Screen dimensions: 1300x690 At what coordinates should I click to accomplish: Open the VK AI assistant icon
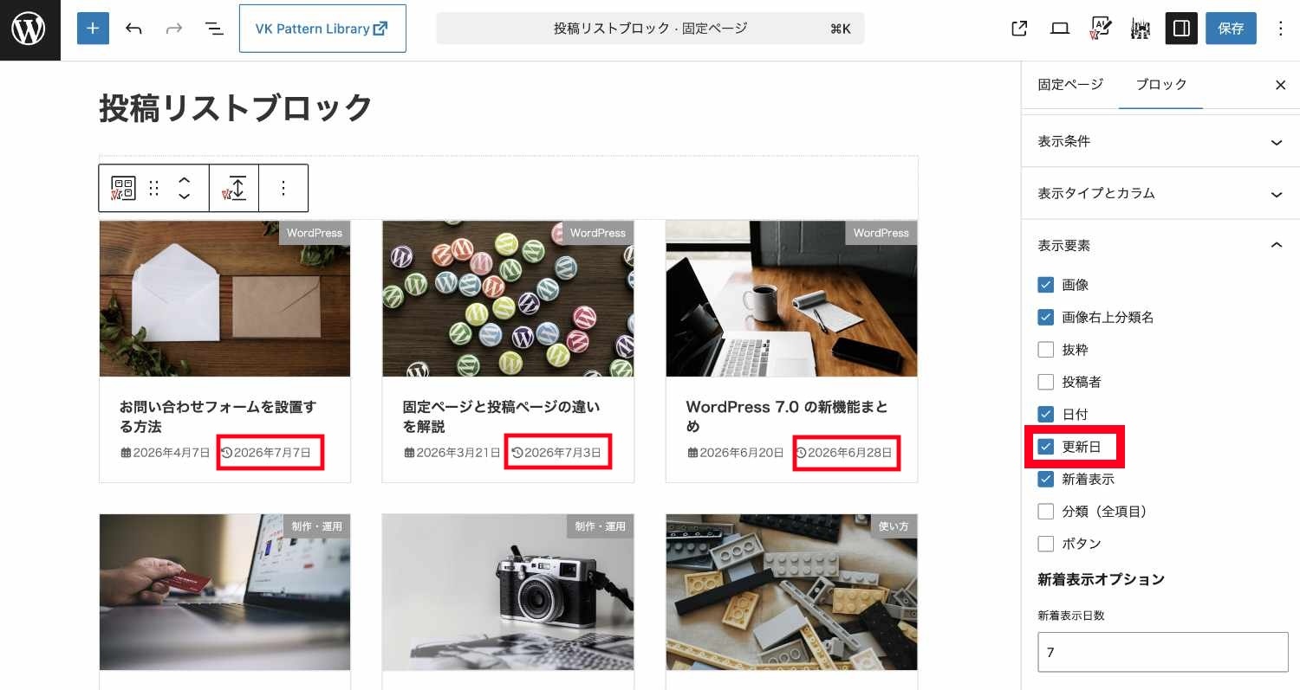[1101, 29]
